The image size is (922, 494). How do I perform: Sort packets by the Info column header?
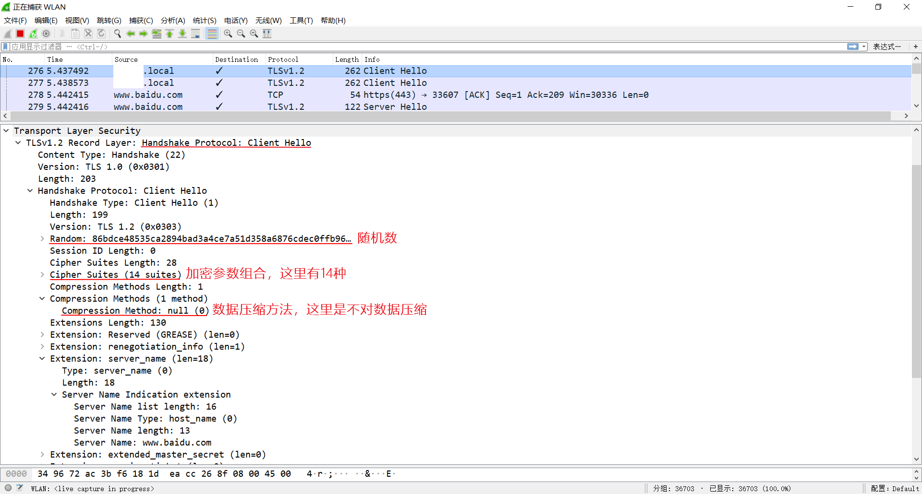click(x=636, y=59)
